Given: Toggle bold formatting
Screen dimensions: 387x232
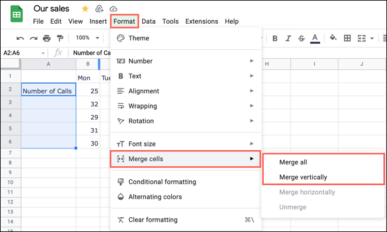Looking at the screenshot, I should click(x=275, y=39).
